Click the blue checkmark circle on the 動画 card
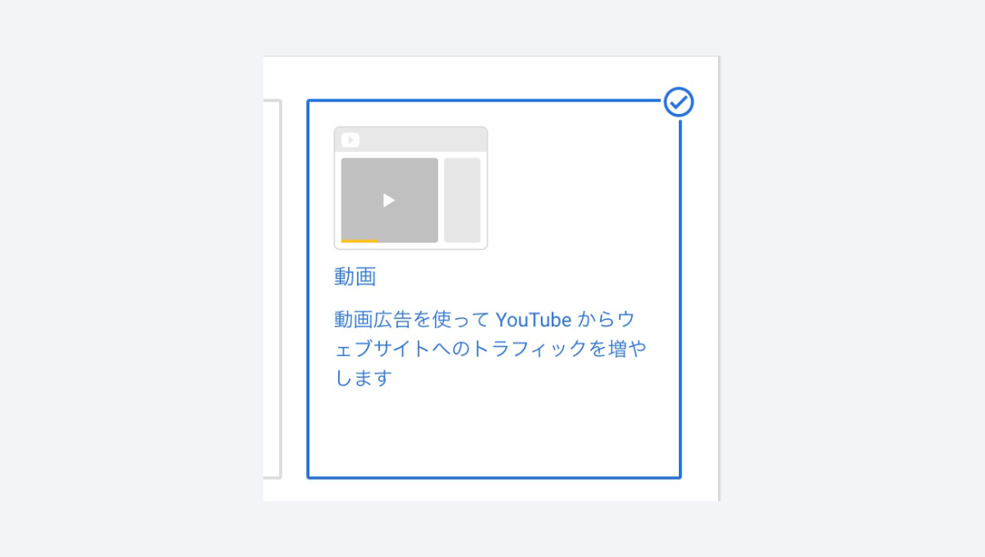 (x=679, y=103)
